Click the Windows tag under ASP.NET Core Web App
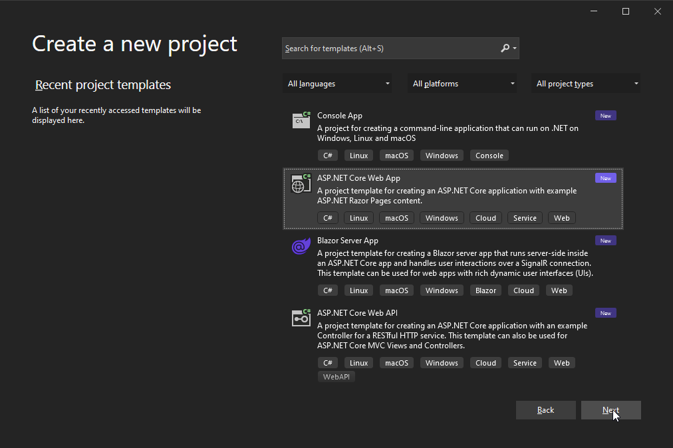673x448 pixels. [x=442, y=218]
